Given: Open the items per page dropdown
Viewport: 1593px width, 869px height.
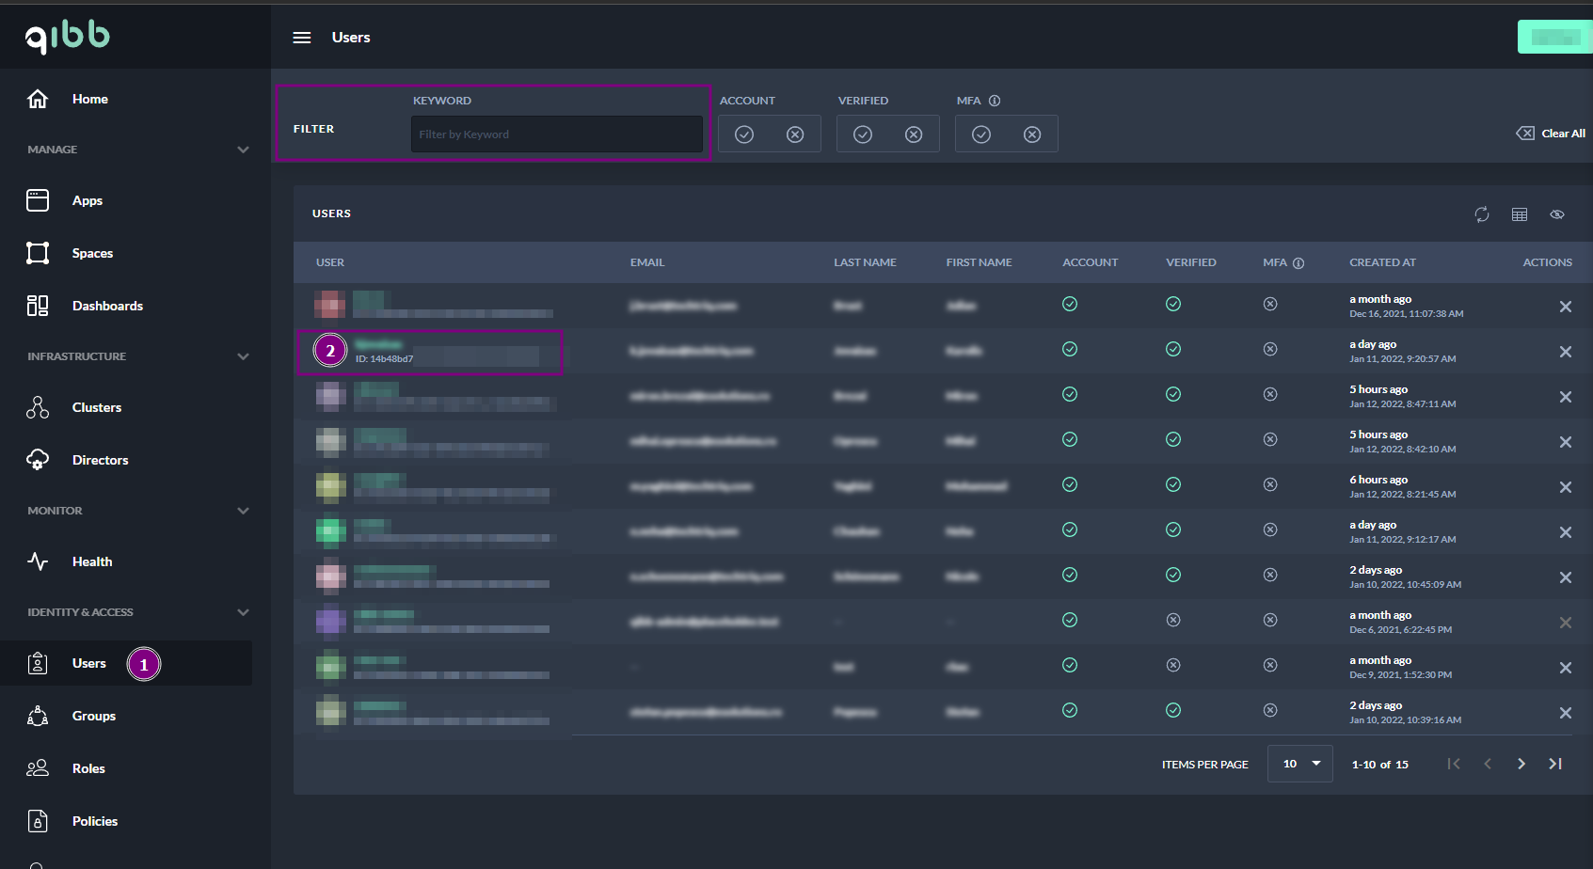Looking at the screenshot, I should 1300,764.
